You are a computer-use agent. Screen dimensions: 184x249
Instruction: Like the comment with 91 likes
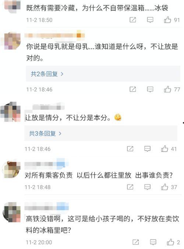coord(167,20)
